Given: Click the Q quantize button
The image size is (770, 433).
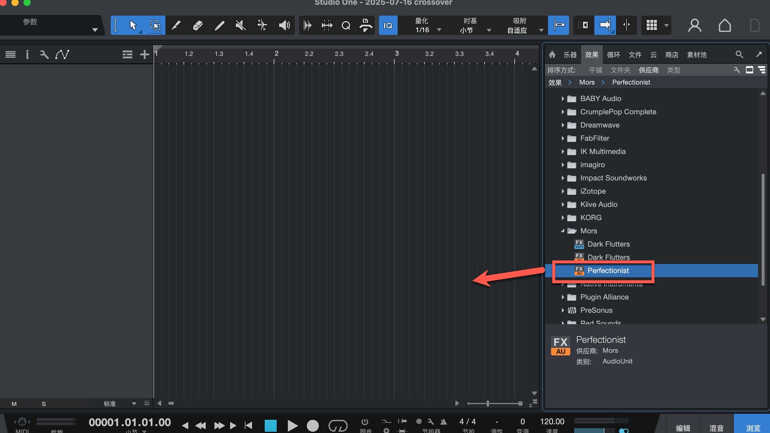Looking at the screenshot, I should click(346, 26).
